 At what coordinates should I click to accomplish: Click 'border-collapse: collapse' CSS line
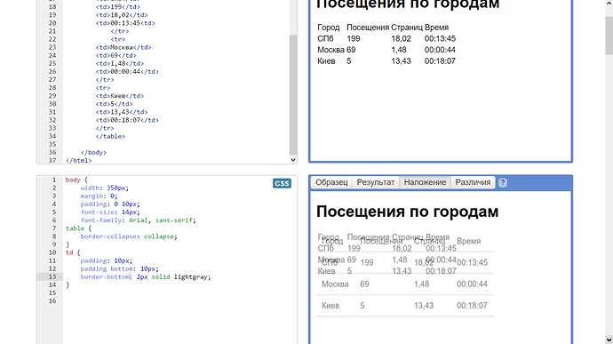[129, 236]
